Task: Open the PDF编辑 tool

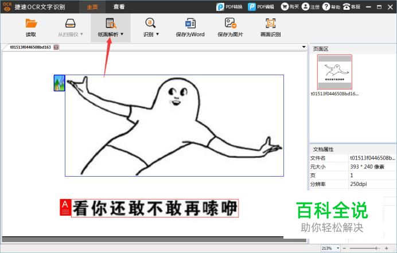Action: pyautogui.click(x=261, y=7)
